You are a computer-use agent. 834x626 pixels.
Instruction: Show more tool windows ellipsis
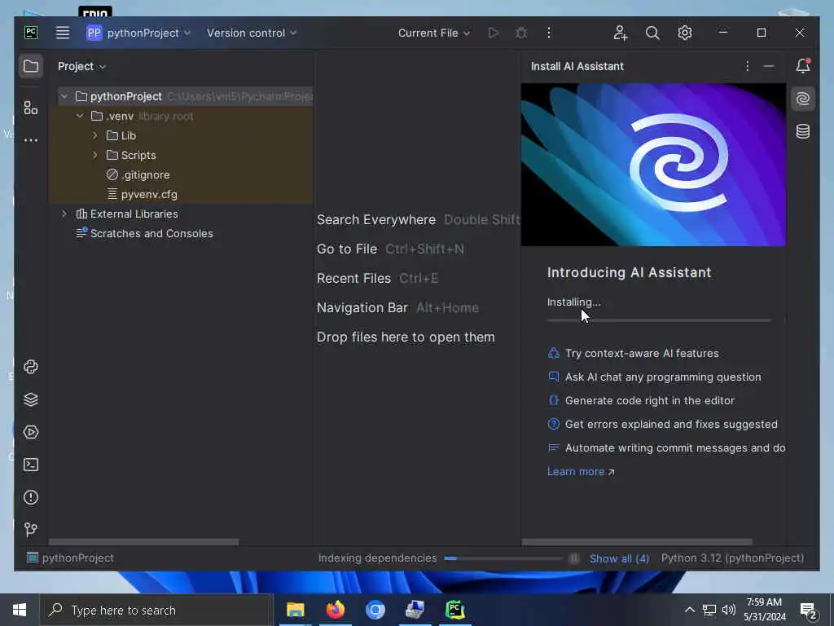(x=31, y=140)
